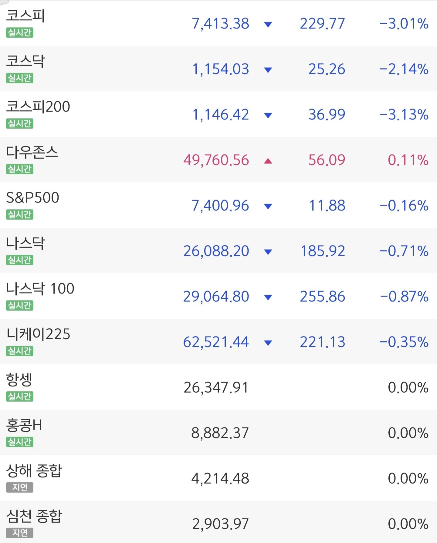The height and width of the screenshot is (543, 437).
Task: Click the down triangle on 니케이225 row
Action: coord(268,343)
